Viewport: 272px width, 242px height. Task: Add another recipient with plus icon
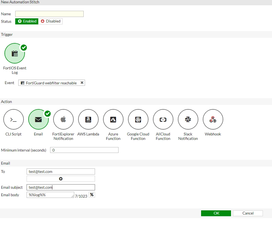(x=61, y=179)
